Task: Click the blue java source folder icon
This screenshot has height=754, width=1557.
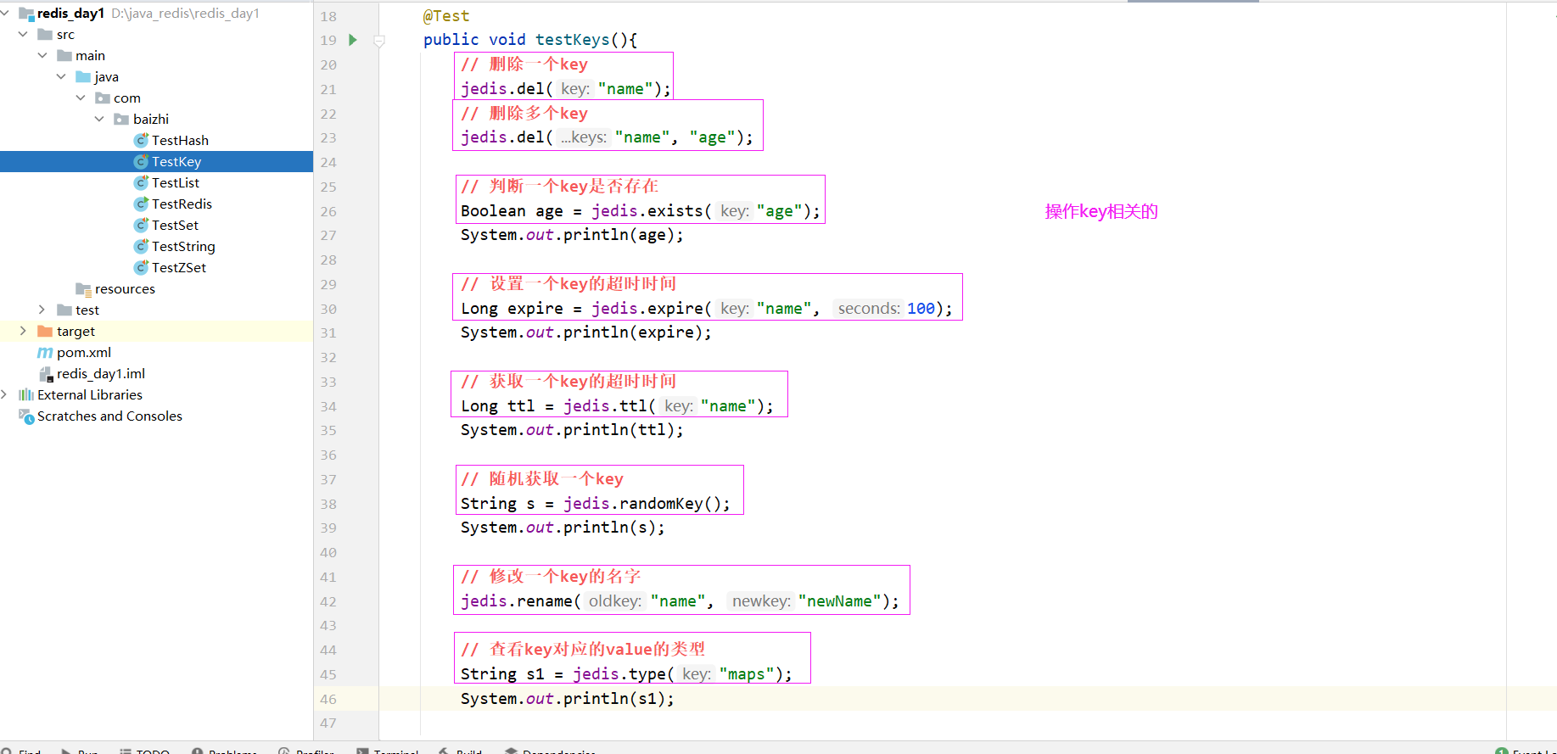Action: [x=83, y=76]
